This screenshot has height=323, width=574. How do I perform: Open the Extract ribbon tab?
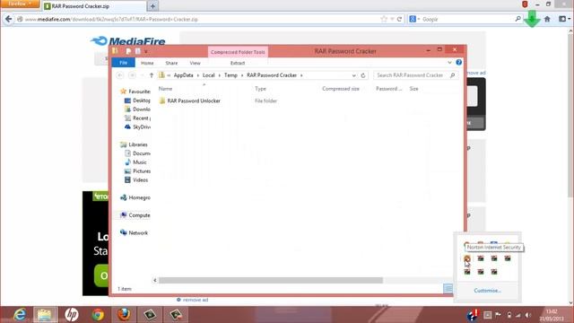coord(238,63)
